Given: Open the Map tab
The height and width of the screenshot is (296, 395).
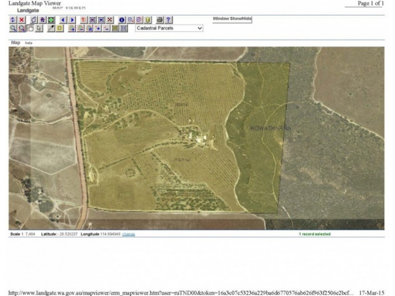Looking at the screenshot, I should pyautogui.click(x=16, y=42).
